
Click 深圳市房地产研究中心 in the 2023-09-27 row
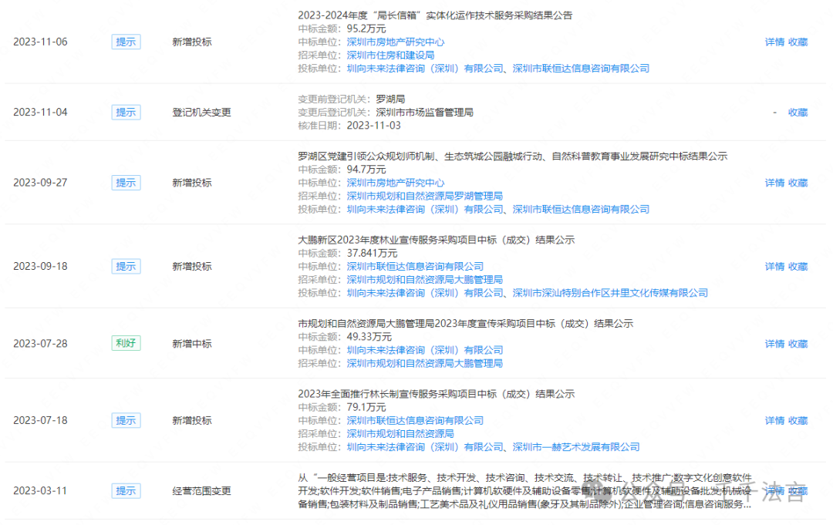point(395,183)
